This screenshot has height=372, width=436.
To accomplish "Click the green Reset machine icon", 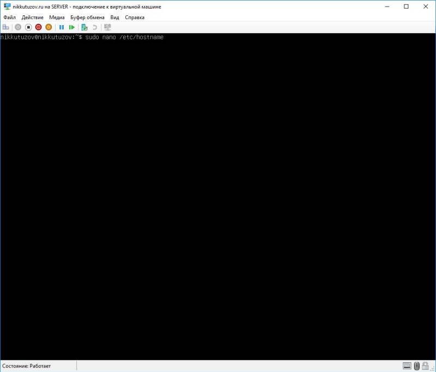I will 72,27.
